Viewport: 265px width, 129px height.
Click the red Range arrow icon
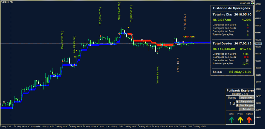(x=249, y=120)
